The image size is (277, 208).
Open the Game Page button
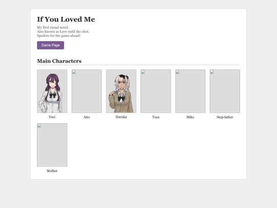50,45
